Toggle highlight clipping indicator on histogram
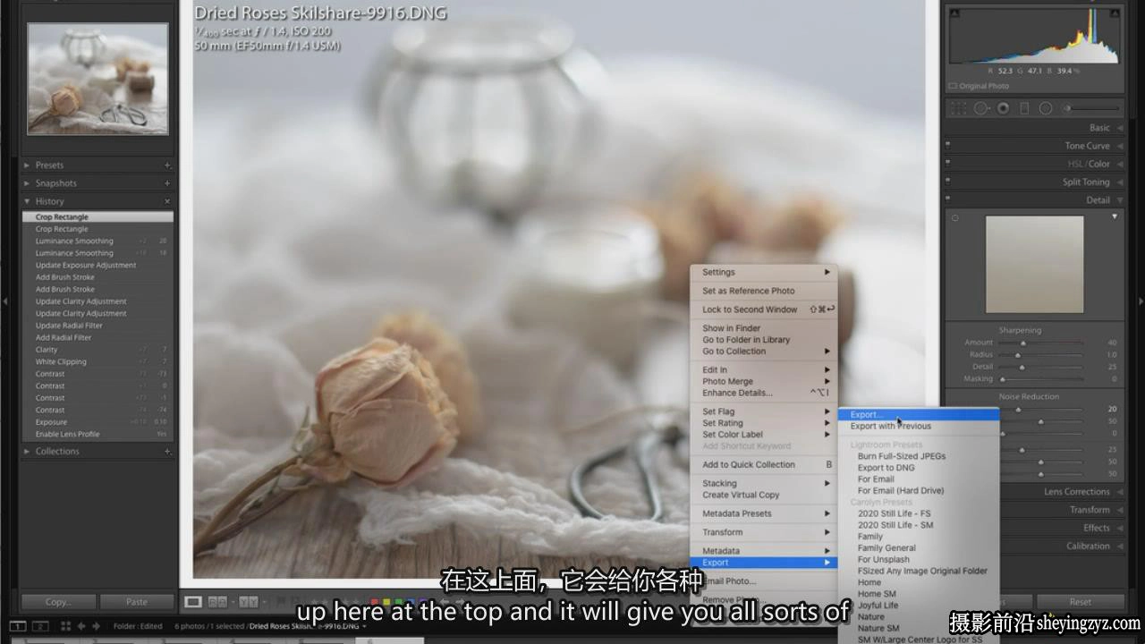 click(x=1114, y=13)
